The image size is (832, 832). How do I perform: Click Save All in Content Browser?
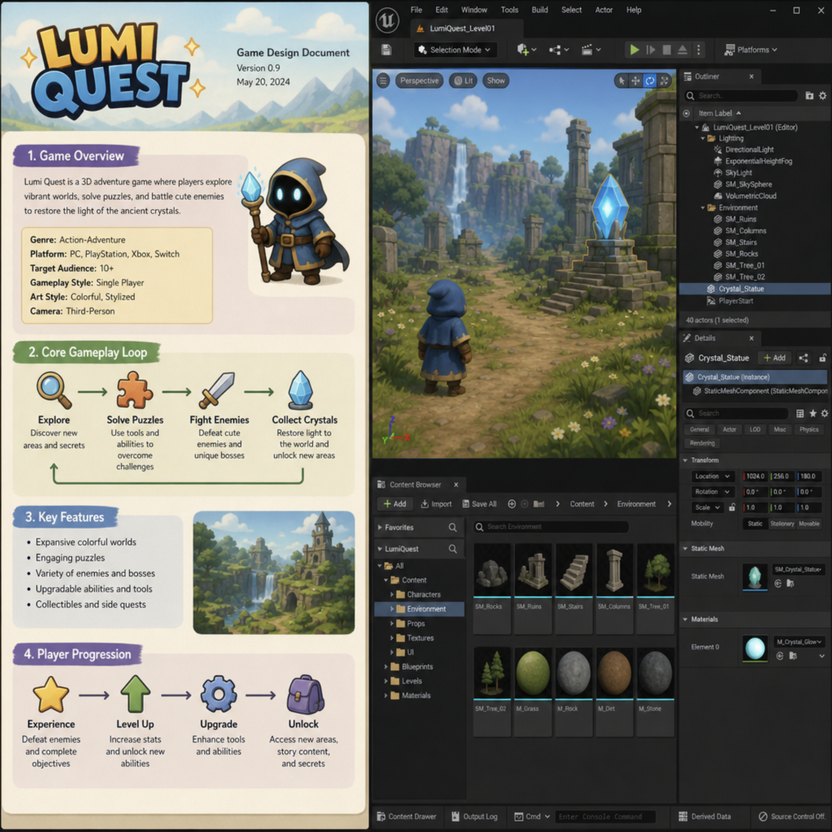click(x=479, y=504)
